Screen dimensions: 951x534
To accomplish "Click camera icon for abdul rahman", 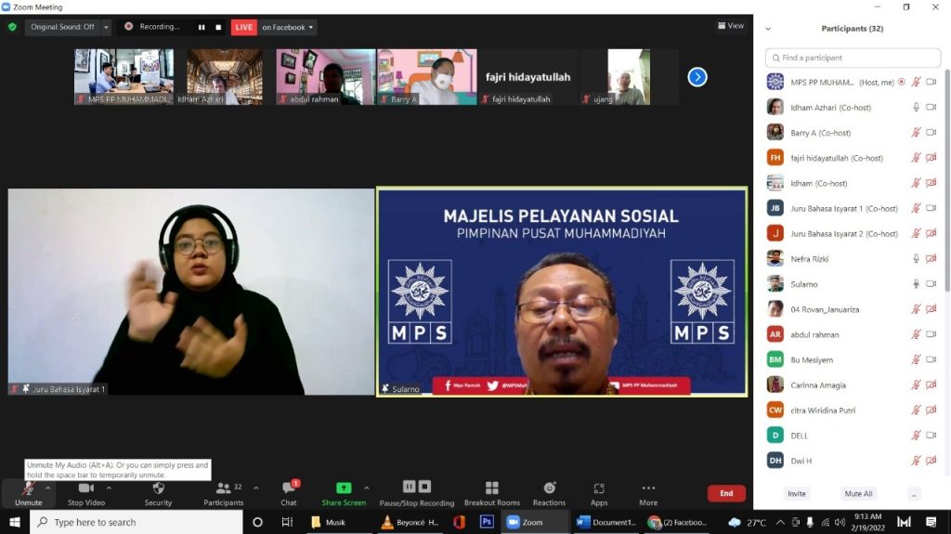I will pos(931,334).
